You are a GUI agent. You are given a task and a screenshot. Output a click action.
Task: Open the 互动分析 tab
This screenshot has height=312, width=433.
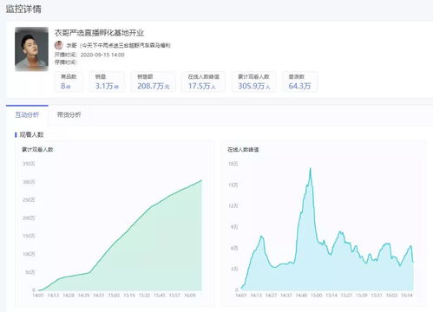coord(27,114)
